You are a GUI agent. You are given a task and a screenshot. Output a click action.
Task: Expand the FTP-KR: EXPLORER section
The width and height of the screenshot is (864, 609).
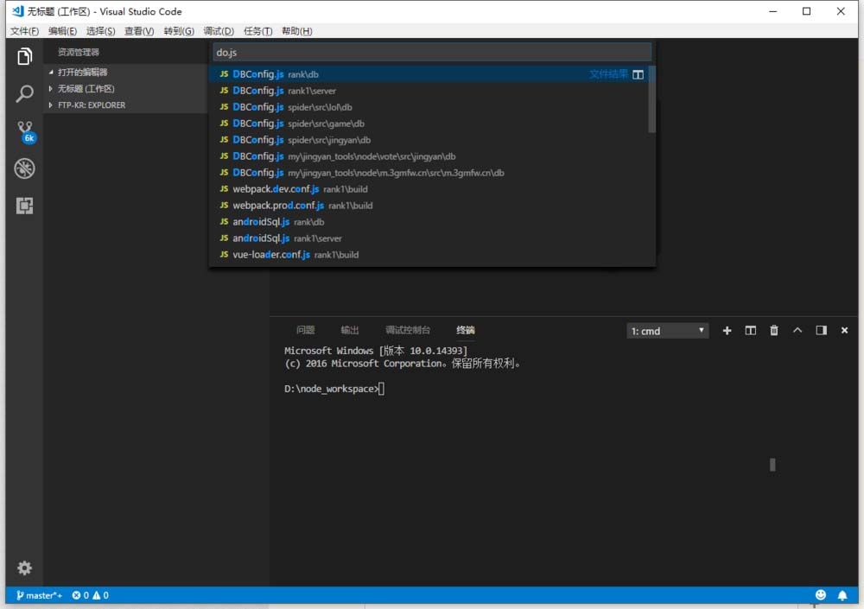(x=90, y=105)
